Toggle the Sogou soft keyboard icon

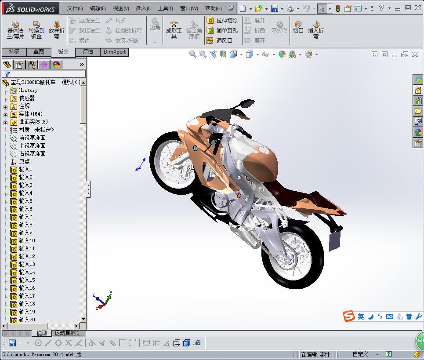[x=390, y=316]
